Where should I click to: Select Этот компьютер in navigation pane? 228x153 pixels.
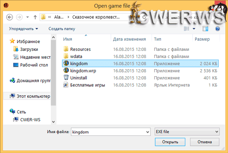click(33, 96)
